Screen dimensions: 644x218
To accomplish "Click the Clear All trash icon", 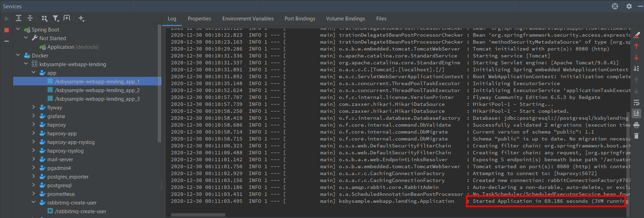I will click(636, 136).
